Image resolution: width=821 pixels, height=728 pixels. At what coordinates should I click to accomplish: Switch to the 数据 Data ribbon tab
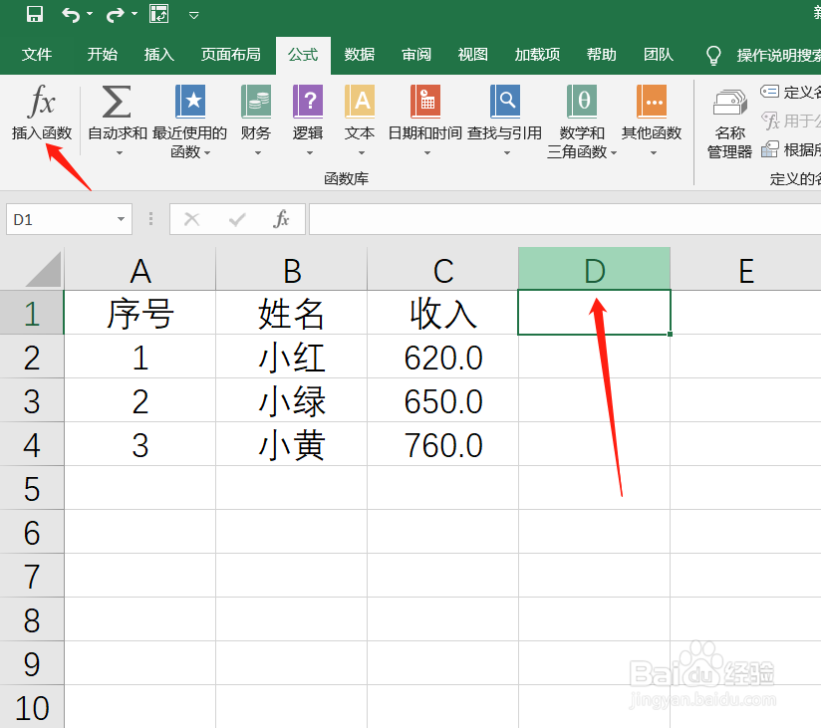coord(359,55)
